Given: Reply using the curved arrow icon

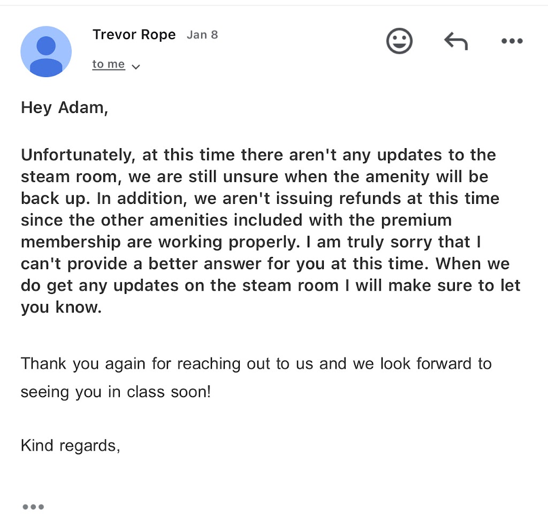Looking at the screenshot, I should pos(456,41).
